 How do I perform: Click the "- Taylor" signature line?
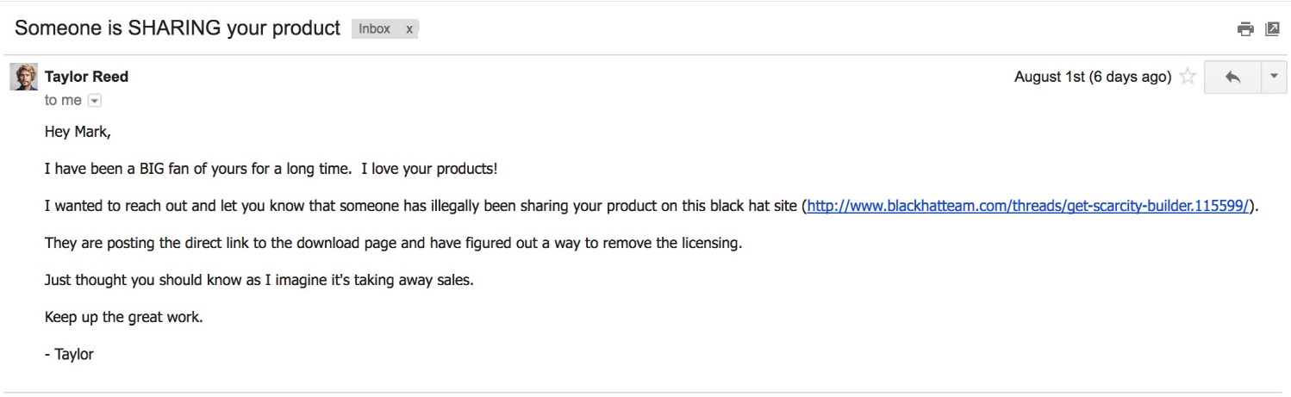tap(69, 354)
